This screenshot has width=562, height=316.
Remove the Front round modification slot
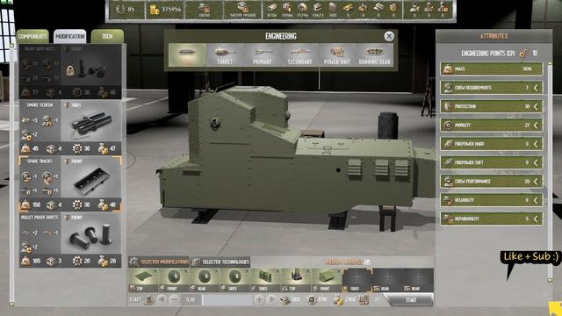tap(185, 271)
